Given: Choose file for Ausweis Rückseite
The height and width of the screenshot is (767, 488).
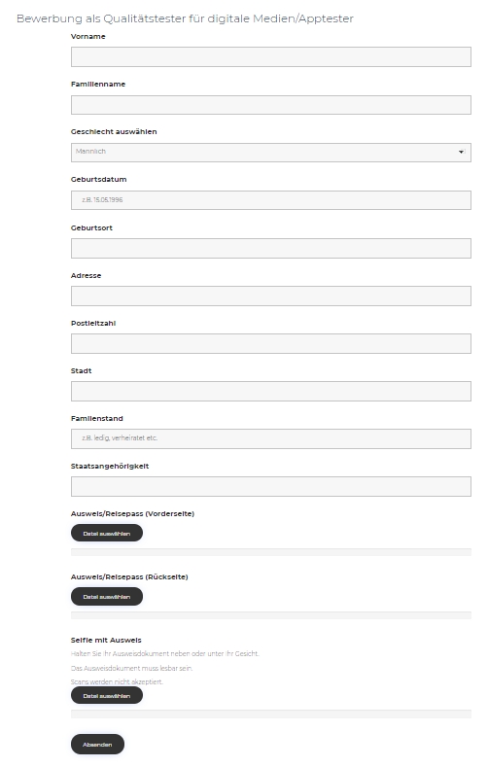Looking at the screenshot, I should coord(107,596).
